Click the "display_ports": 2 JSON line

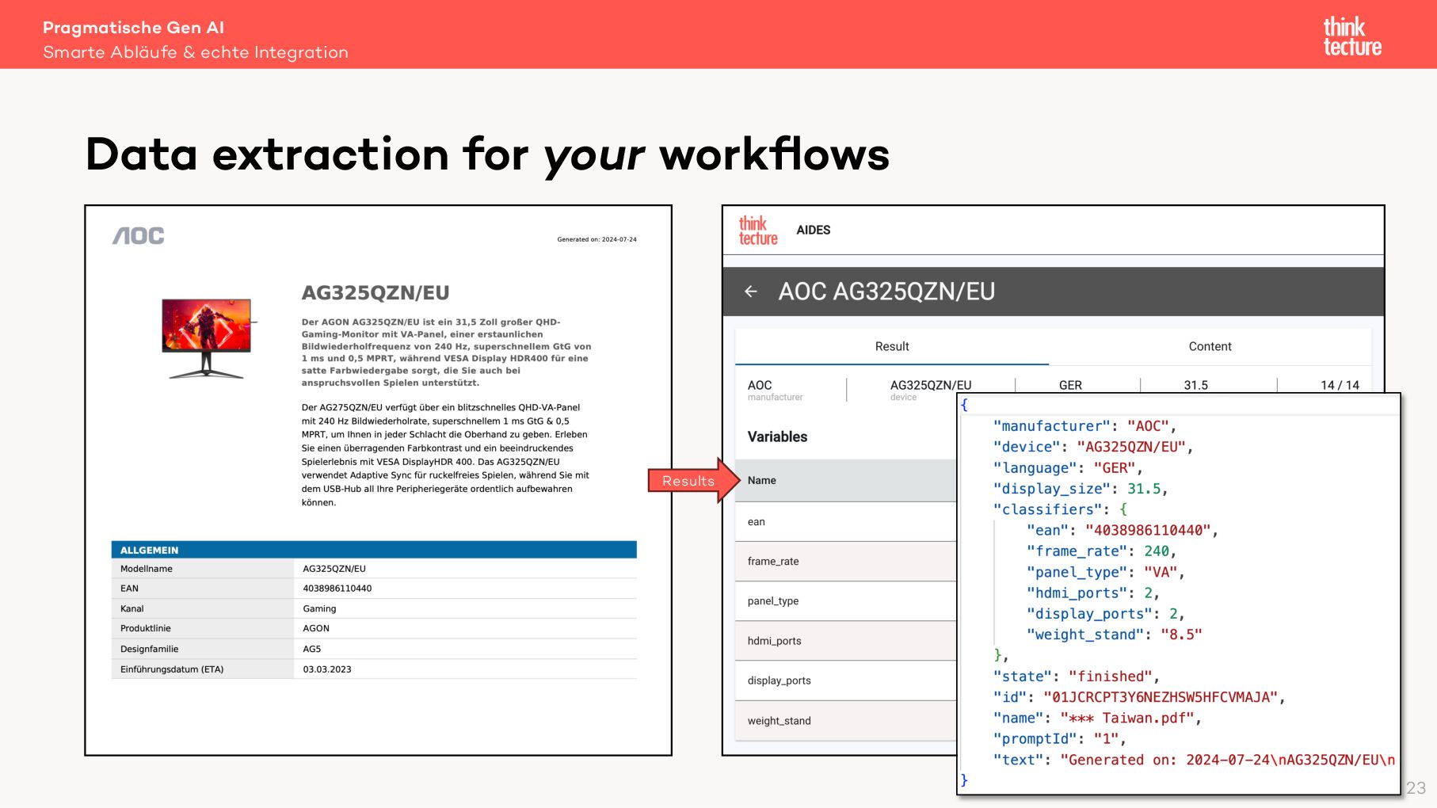click(1106, 613)
